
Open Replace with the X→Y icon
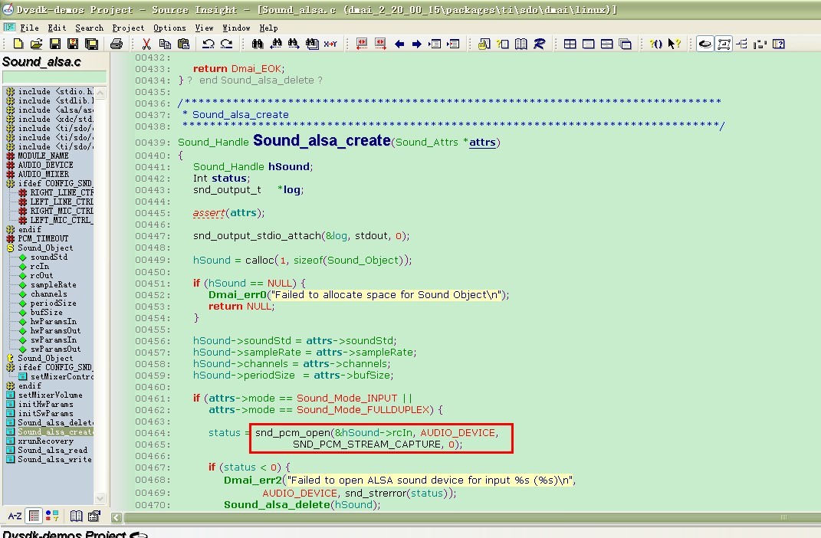tap(330, 44)
